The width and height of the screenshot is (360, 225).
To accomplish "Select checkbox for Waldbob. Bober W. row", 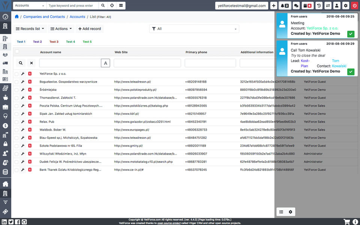I will [x=16, y=130].
